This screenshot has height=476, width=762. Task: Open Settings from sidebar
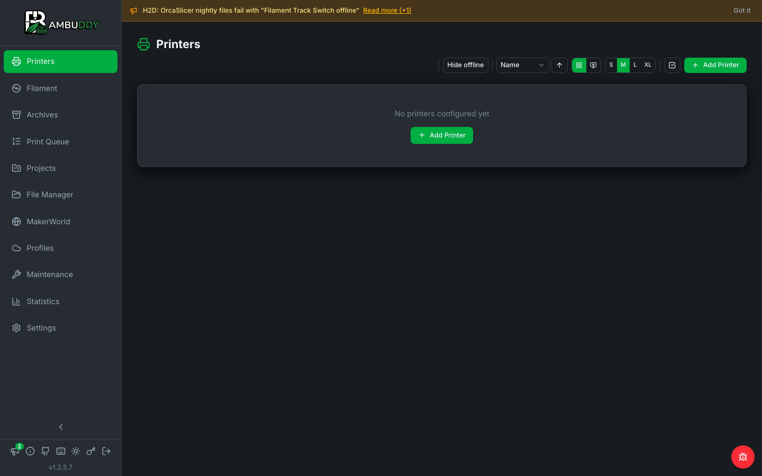(x=60, y=328)
